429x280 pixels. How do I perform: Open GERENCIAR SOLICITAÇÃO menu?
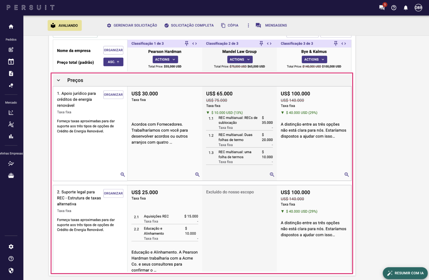132,26
